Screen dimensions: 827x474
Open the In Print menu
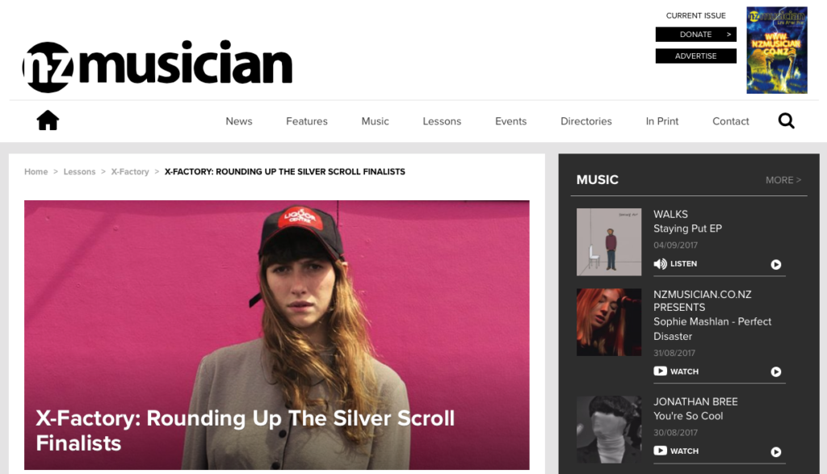[662, 121]
